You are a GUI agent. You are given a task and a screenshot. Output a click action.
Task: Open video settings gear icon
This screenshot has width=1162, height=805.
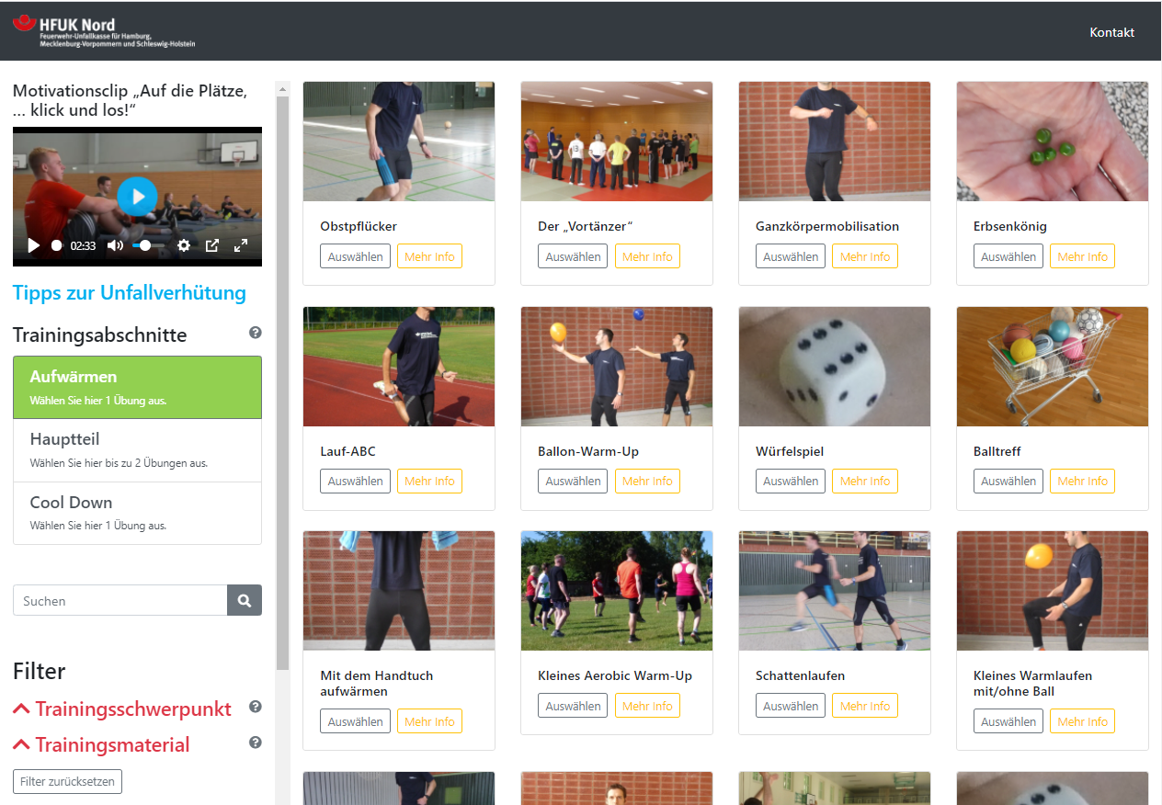(184, 245)
